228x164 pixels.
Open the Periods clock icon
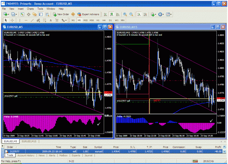tap(160, 14)
